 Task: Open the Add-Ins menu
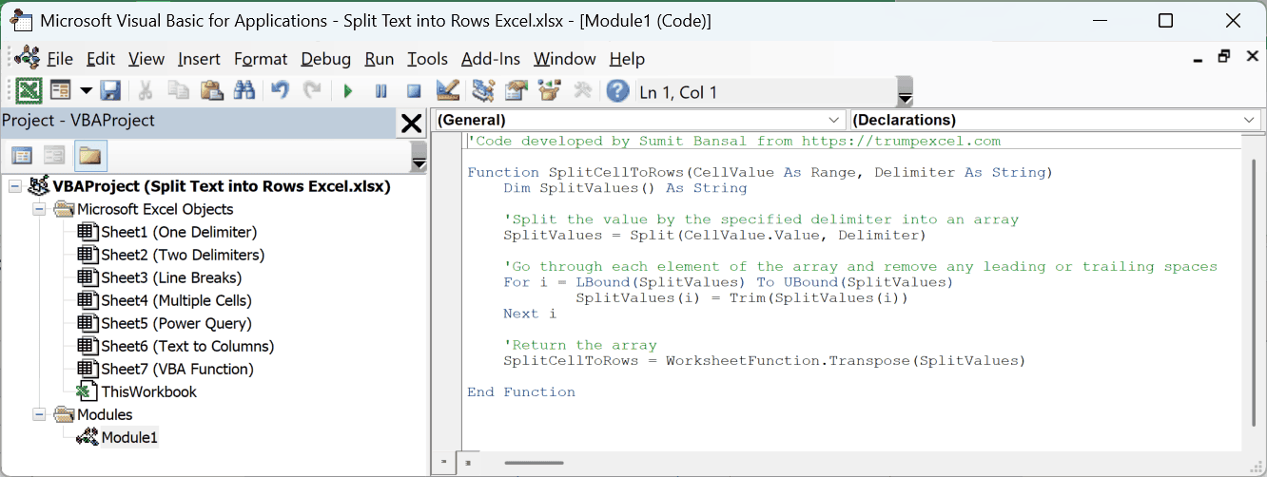click(x=491, y=59)
